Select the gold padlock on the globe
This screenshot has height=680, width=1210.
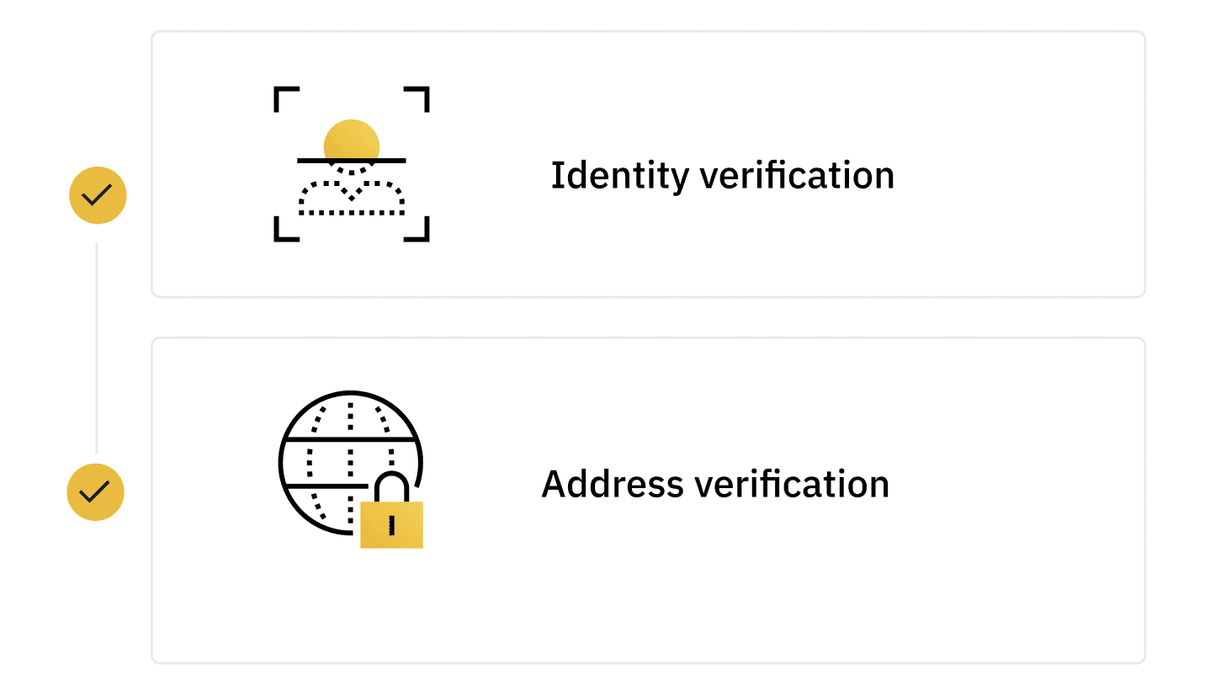pos(391,512)
